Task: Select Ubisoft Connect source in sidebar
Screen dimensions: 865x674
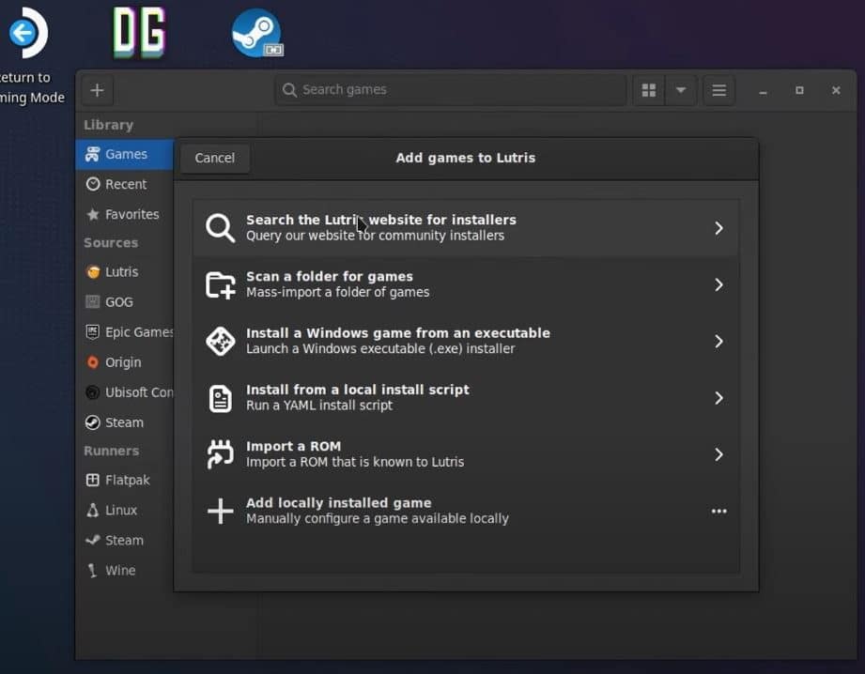Action: pyautogui.click(x=125, y=392)
